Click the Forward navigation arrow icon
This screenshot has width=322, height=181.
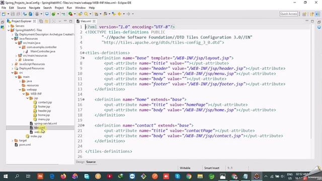point(128,14)
